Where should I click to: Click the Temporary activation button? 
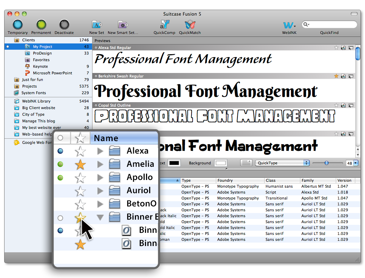18,25
